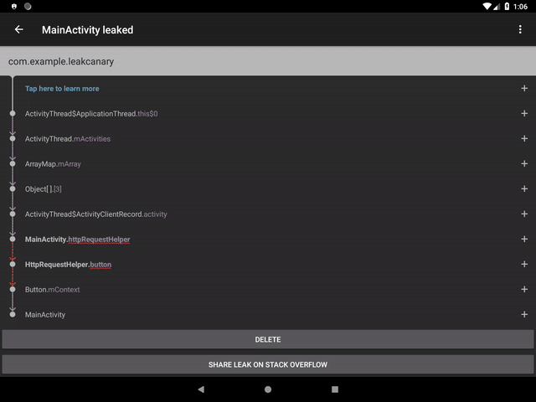Image resolution: width=536 pixels, height=402 pixels.
Task: Tap the LeakCanary notification icon in status bar
Action: coord(14,6)
